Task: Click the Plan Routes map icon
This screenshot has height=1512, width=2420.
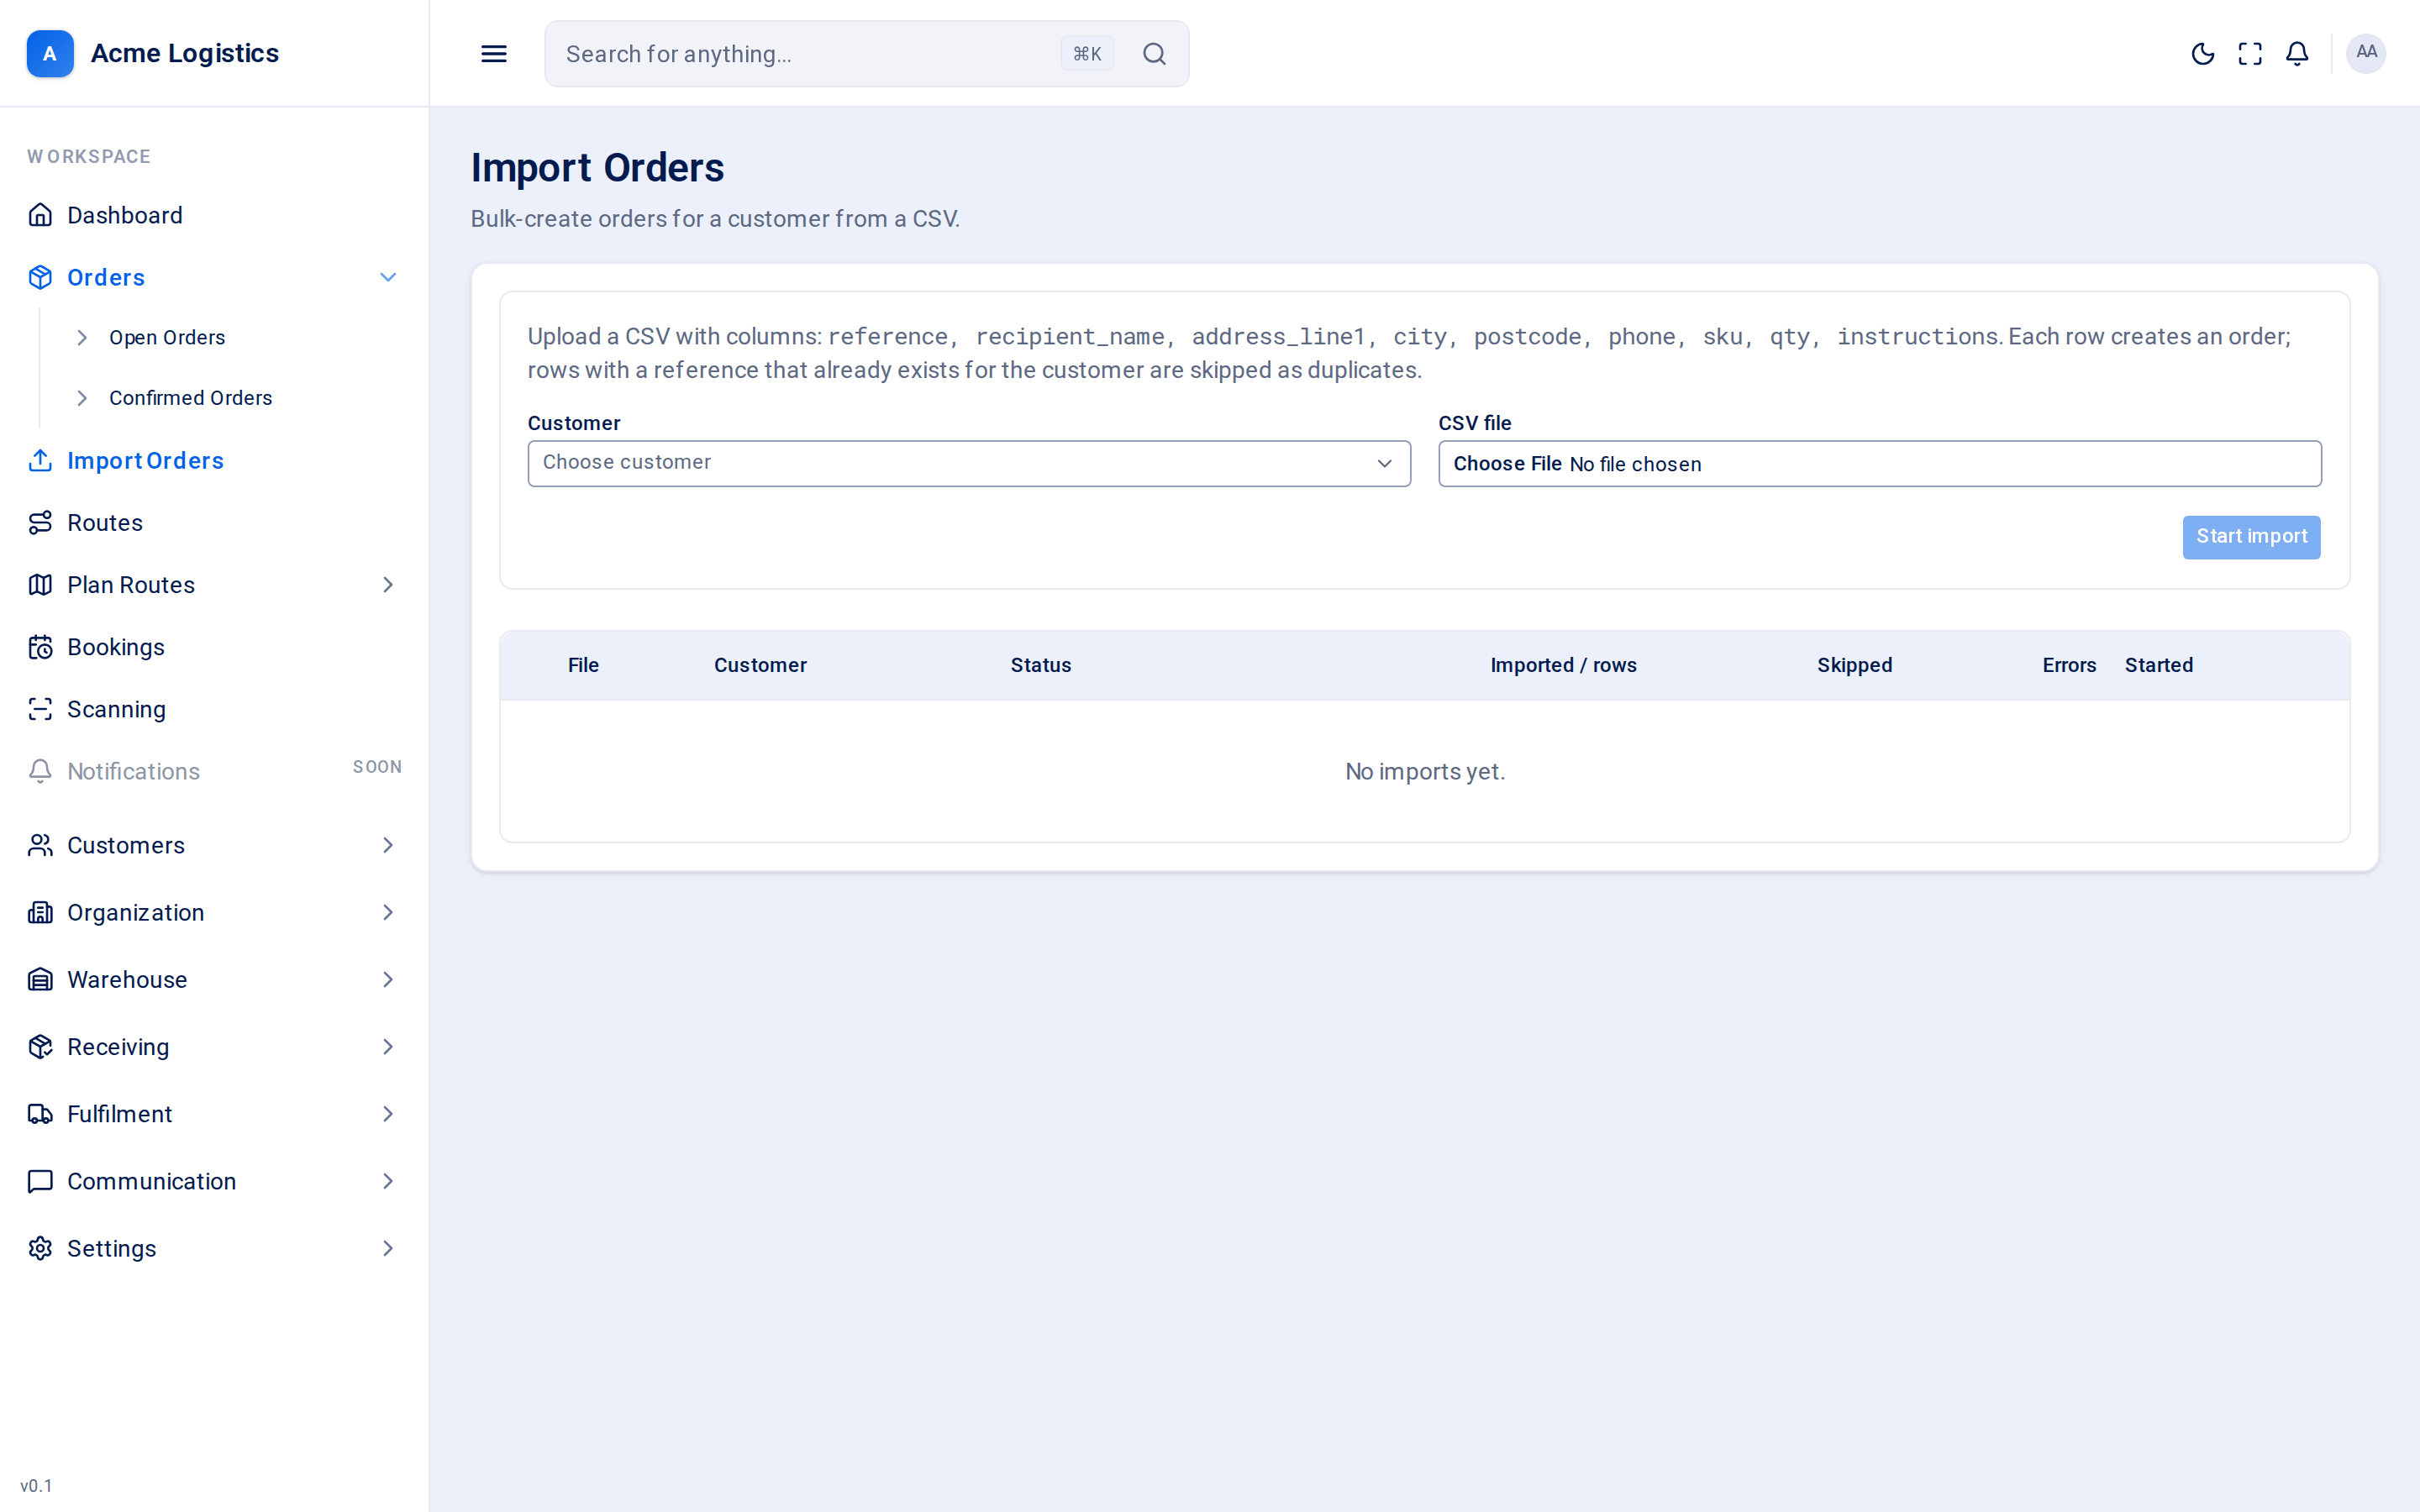Action: [x=40, y=584]
